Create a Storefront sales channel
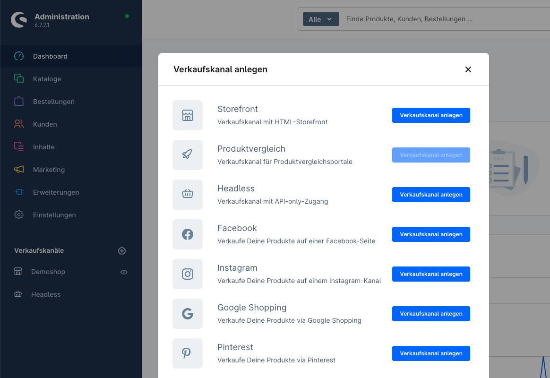This screenshot has height=378, width=550. tap(431, 115)
